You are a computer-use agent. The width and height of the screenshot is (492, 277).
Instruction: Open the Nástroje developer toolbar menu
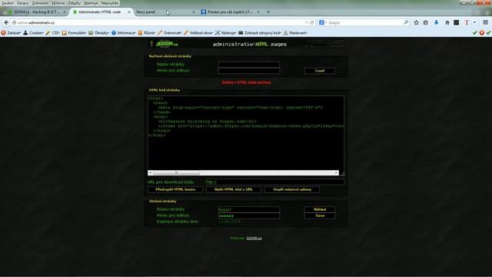(x=226, y=32)
